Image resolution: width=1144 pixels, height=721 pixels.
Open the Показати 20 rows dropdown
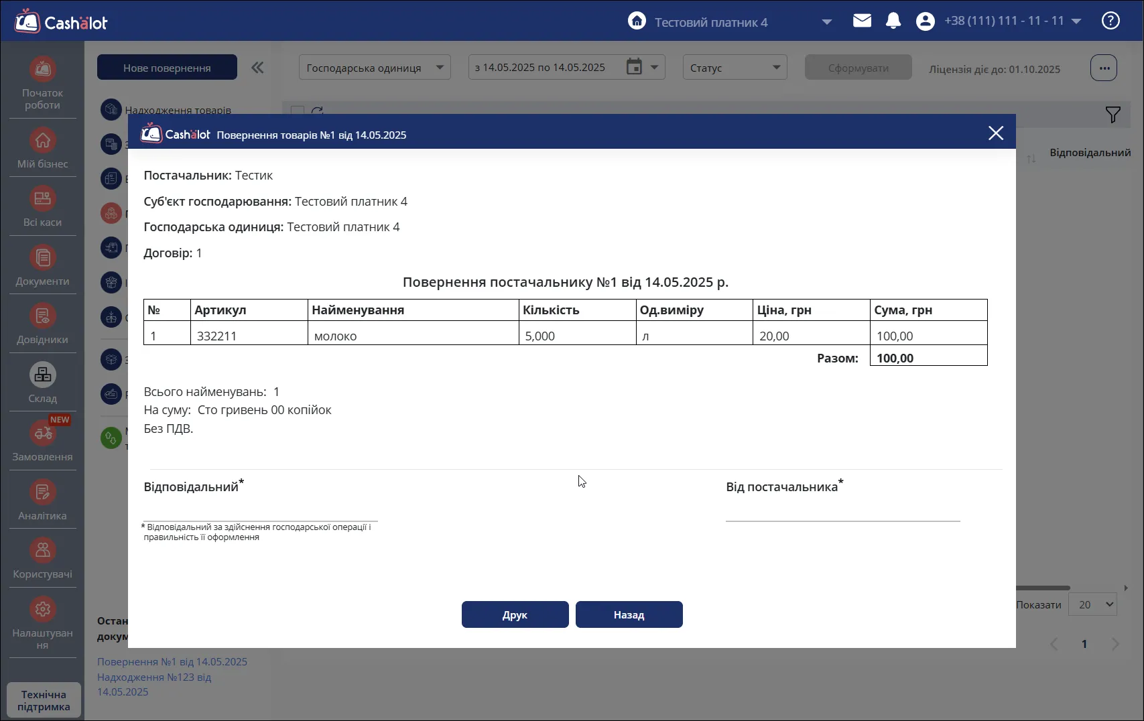point(1092,604)
